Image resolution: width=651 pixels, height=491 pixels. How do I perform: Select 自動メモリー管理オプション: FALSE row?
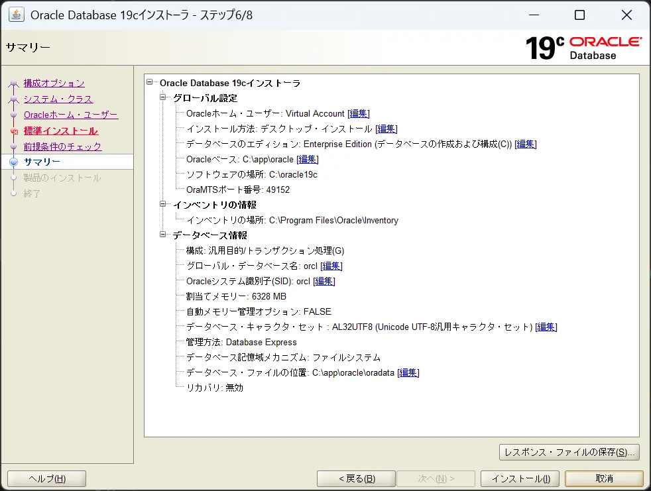(259, 311)
